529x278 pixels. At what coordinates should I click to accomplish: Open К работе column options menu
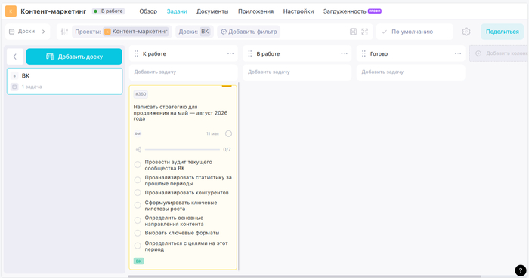pos(230,53)
